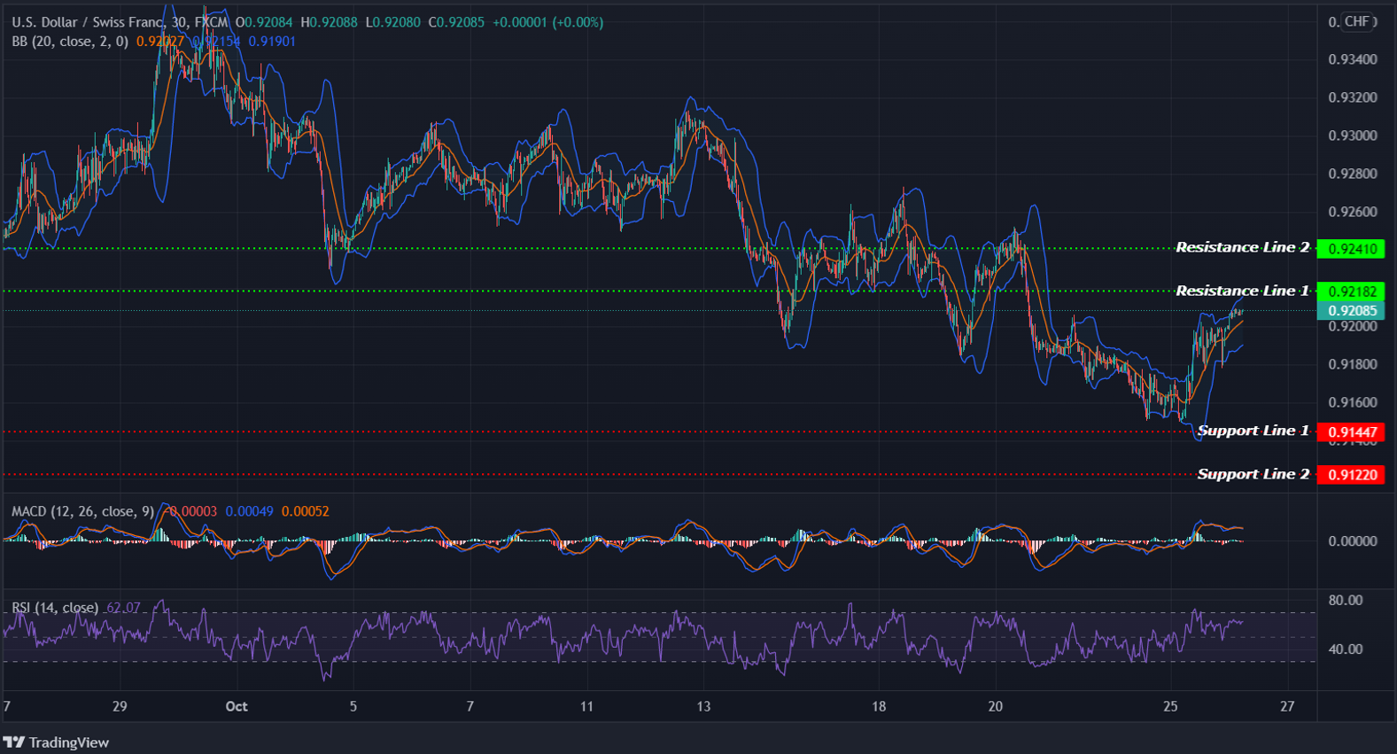
Task: Click the red 0.91220 price label
Action: point(1351,475)
